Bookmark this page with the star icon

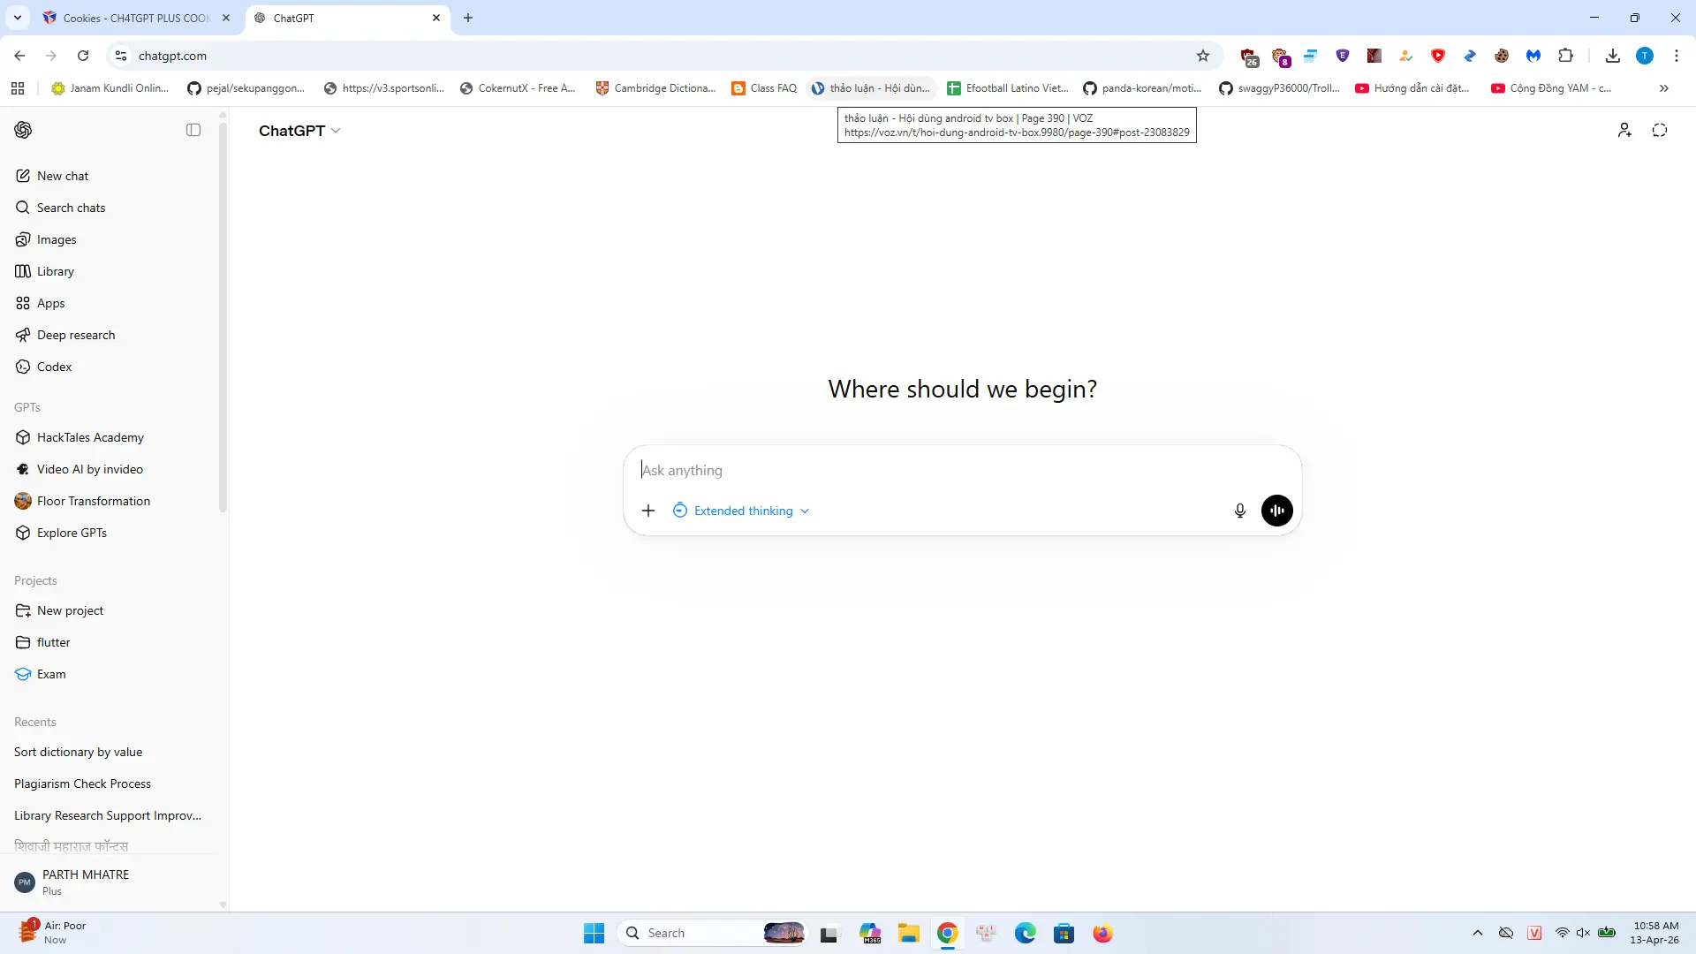(x=1203, y=56)
